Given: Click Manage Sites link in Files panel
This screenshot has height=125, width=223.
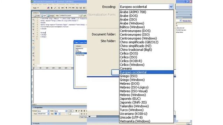Looking at the screenshot, I should [x=187, y=21].
